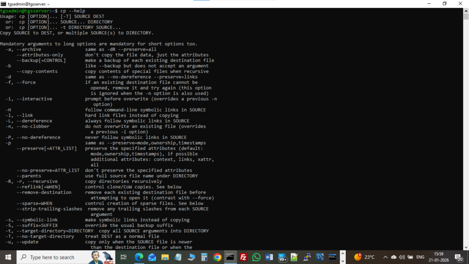Open Microsoft Edge from the taskbar
469x264 pixels.
pyautogui.click(x=139, y=257)
